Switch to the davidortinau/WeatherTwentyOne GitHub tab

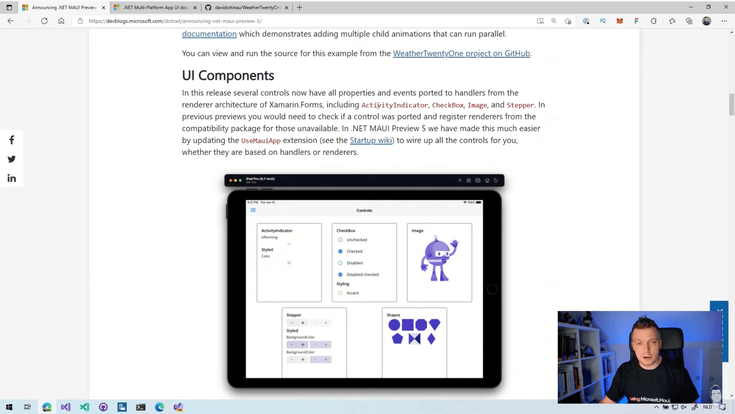click(x=247, y=7)
